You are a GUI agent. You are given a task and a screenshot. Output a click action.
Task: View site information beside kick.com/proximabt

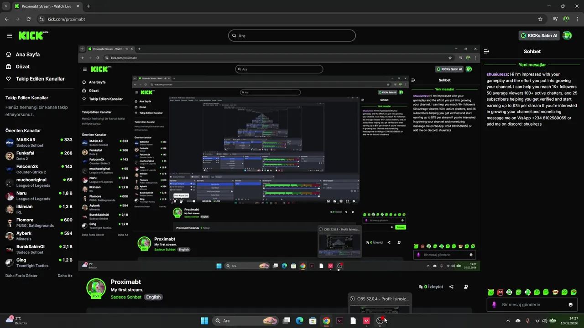pos(42,19)
